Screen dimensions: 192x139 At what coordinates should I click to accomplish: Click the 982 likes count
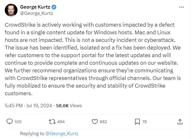click(103, 121)
